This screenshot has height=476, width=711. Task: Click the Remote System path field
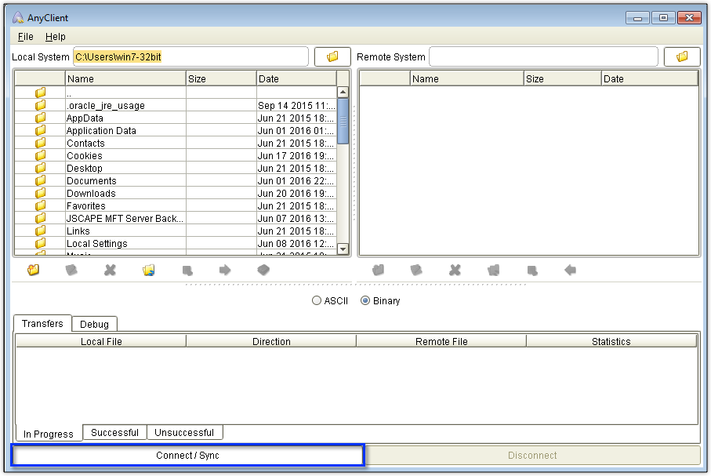tap(543, 56)
